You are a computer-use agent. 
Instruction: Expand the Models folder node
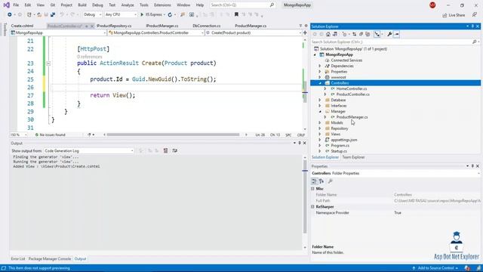coord(320,122)
